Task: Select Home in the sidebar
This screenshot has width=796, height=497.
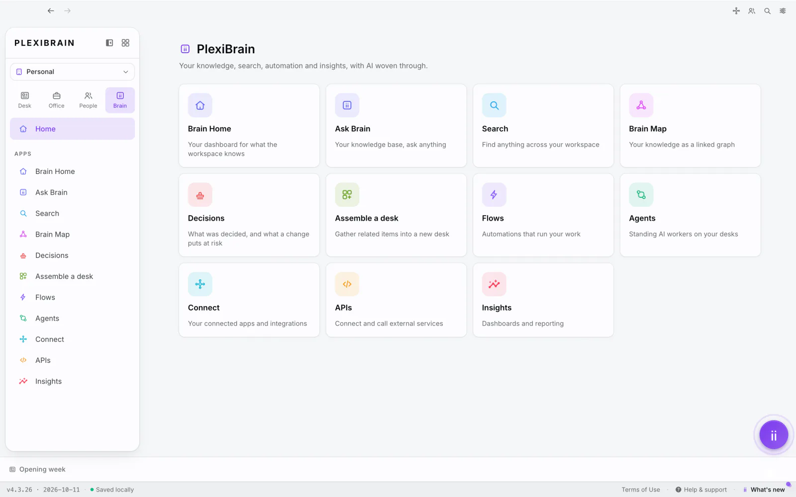Action: (x=72, y=129)
